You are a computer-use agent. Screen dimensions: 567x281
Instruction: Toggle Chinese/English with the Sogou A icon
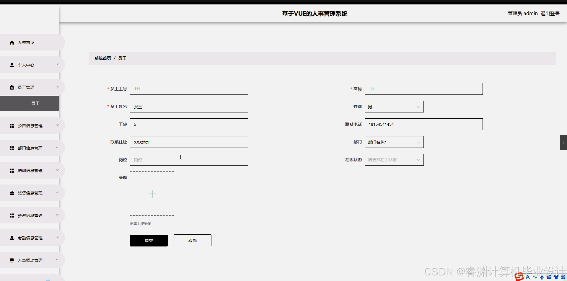(528, 277)
